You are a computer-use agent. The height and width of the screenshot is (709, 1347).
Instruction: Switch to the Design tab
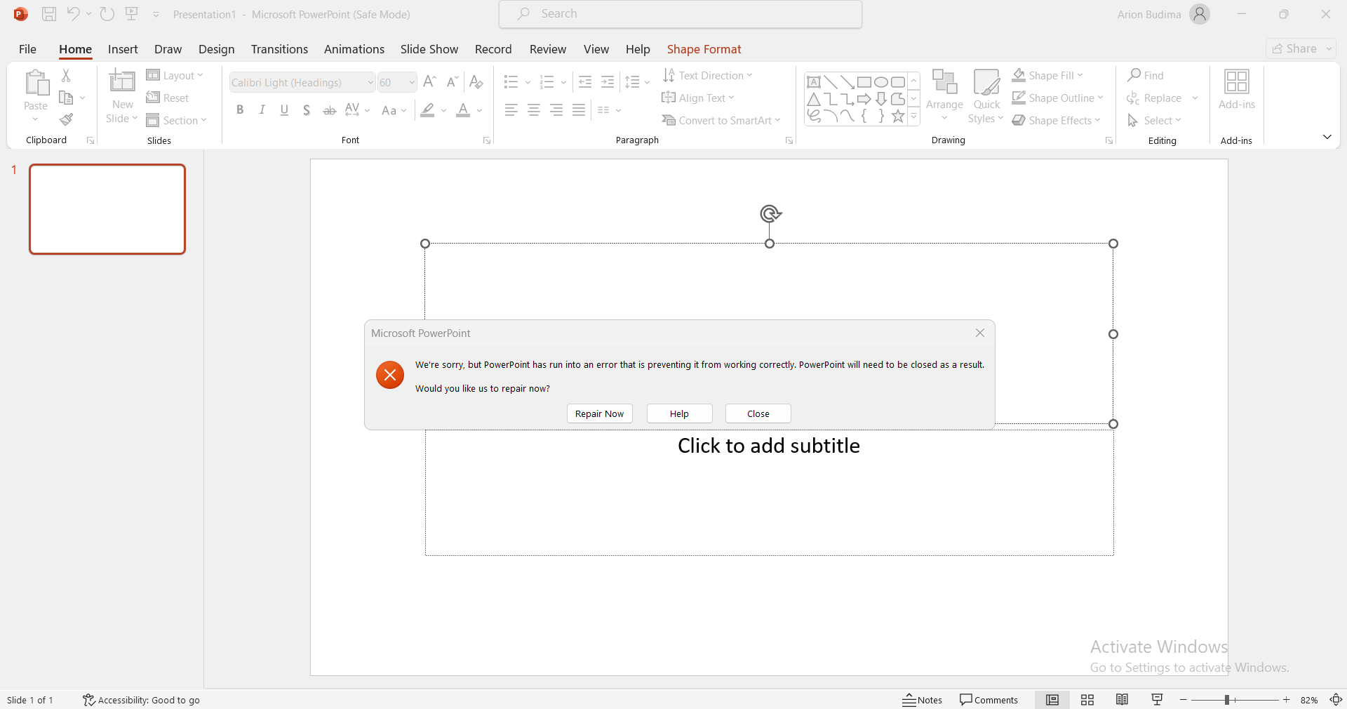click(216, 49)
